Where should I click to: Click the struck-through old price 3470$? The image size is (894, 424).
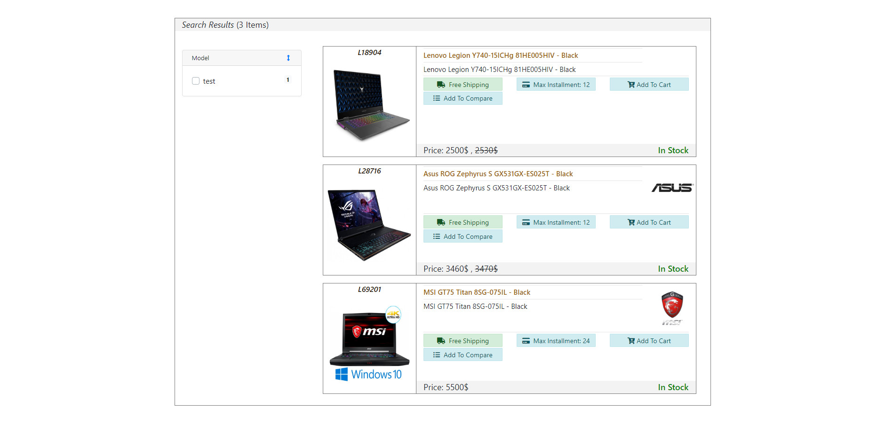[486, 269]
